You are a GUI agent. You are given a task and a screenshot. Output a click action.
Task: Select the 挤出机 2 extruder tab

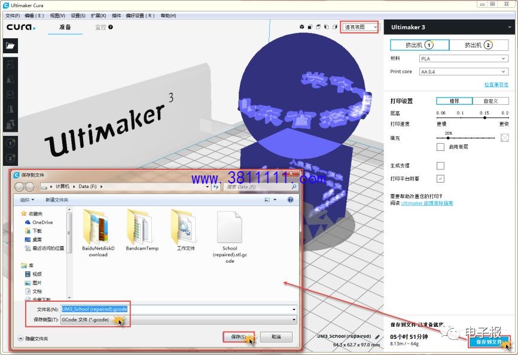coord(479,45)
